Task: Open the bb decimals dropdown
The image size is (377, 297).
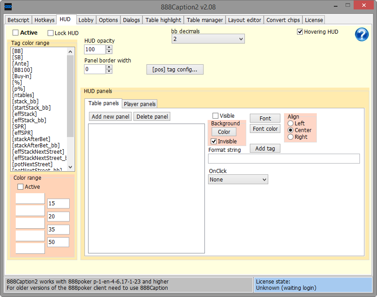Action: tap(208, 39)
